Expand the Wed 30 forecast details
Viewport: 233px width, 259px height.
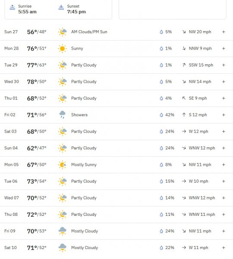point(224,82)
